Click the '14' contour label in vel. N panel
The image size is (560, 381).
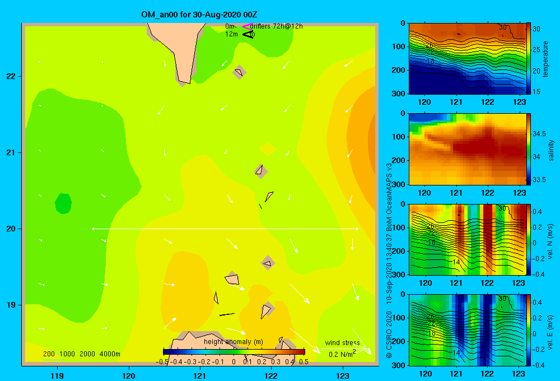point(456,262)
